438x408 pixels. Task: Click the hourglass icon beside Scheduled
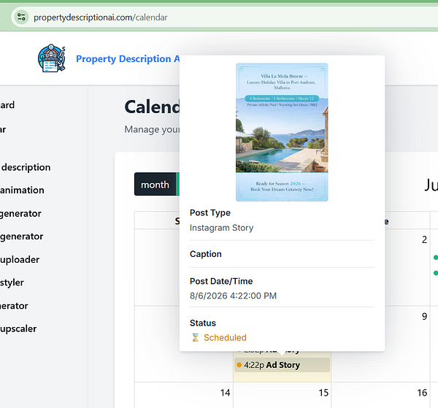click(x=196, y=338)
